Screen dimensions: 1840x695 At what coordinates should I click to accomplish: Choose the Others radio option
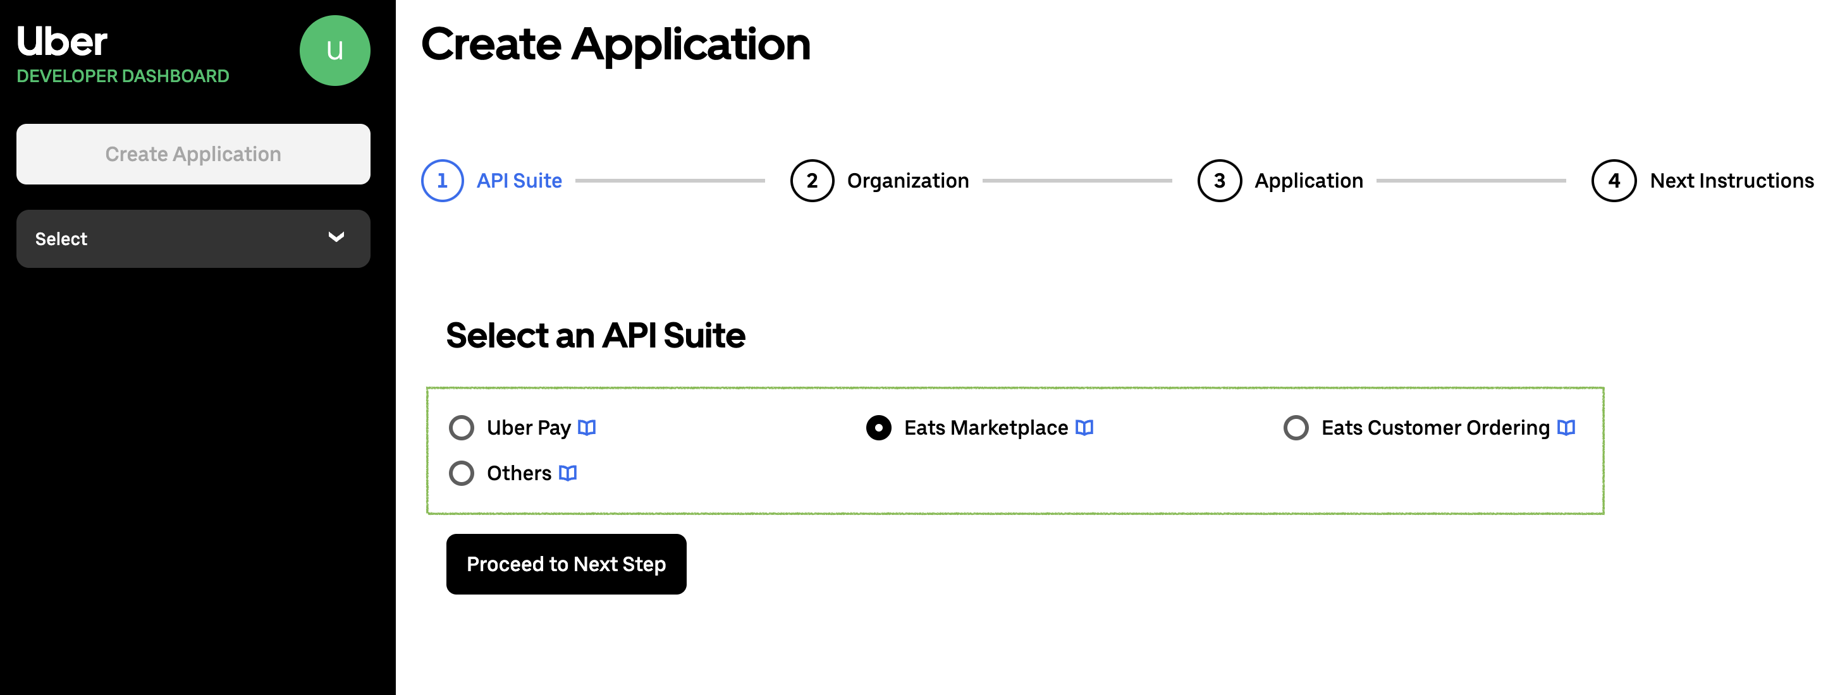pyautogui.click(x=462, y=473)
